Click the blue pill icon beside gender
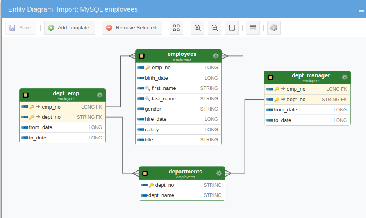Screen dimensions: 366x218 click(141, 109)
